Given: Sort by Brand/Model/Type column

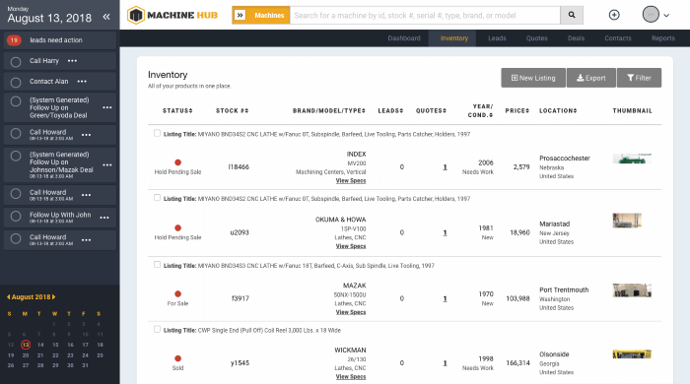Looking at the screenshot, I should click(328, 110).
